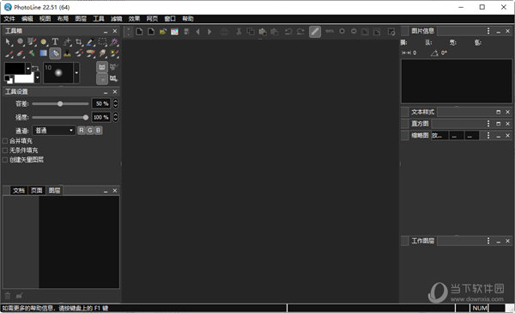Click the printer toolbar icon
515x313 pixels.
click(224, 32)
